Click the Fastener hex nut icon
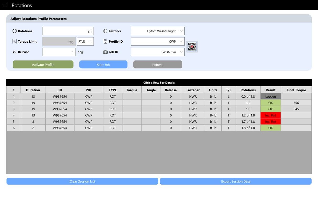This screenshot has height=206, width=318. pos(105,31)
